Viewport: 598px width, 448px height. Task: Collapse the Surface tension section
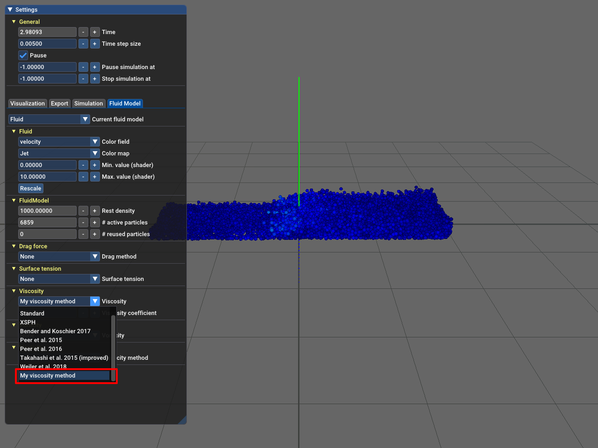click(14, 269)
